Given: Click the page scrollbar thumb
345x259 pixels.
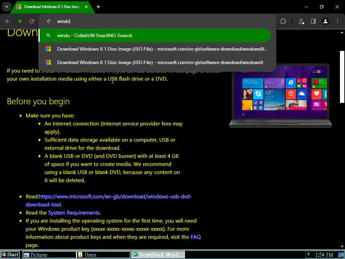Looking at the screenshot, I should click(342, 77).
